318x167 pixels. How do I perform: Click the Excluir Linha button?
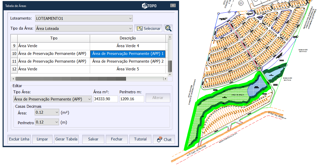(19, 139)
